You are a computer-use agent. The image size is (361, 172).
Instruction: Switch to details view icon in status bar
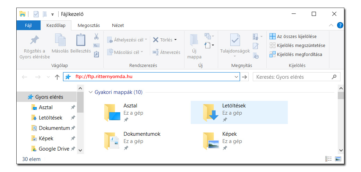coord(328,159)
